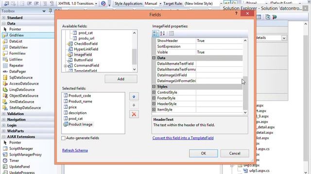311x174 pixels.
Task: Click help question mark in Fields dialog
Action: (x=236, y=13)
